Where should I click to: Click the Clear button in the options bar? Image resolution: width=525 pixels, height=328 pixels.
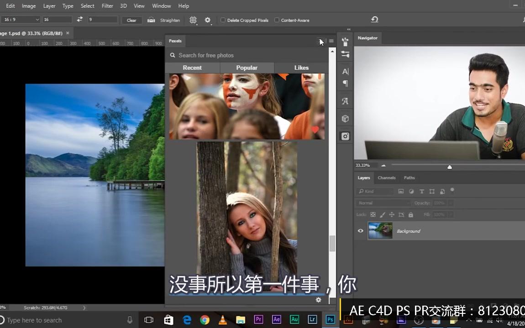131,20
